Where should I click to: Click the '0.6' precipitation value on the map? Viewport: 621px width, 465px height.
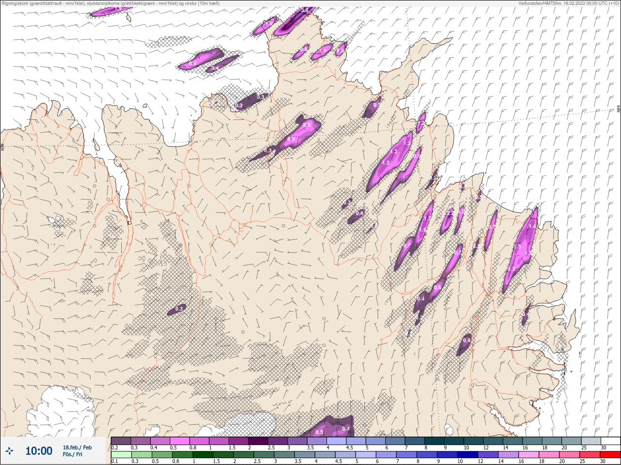[437, 288]
